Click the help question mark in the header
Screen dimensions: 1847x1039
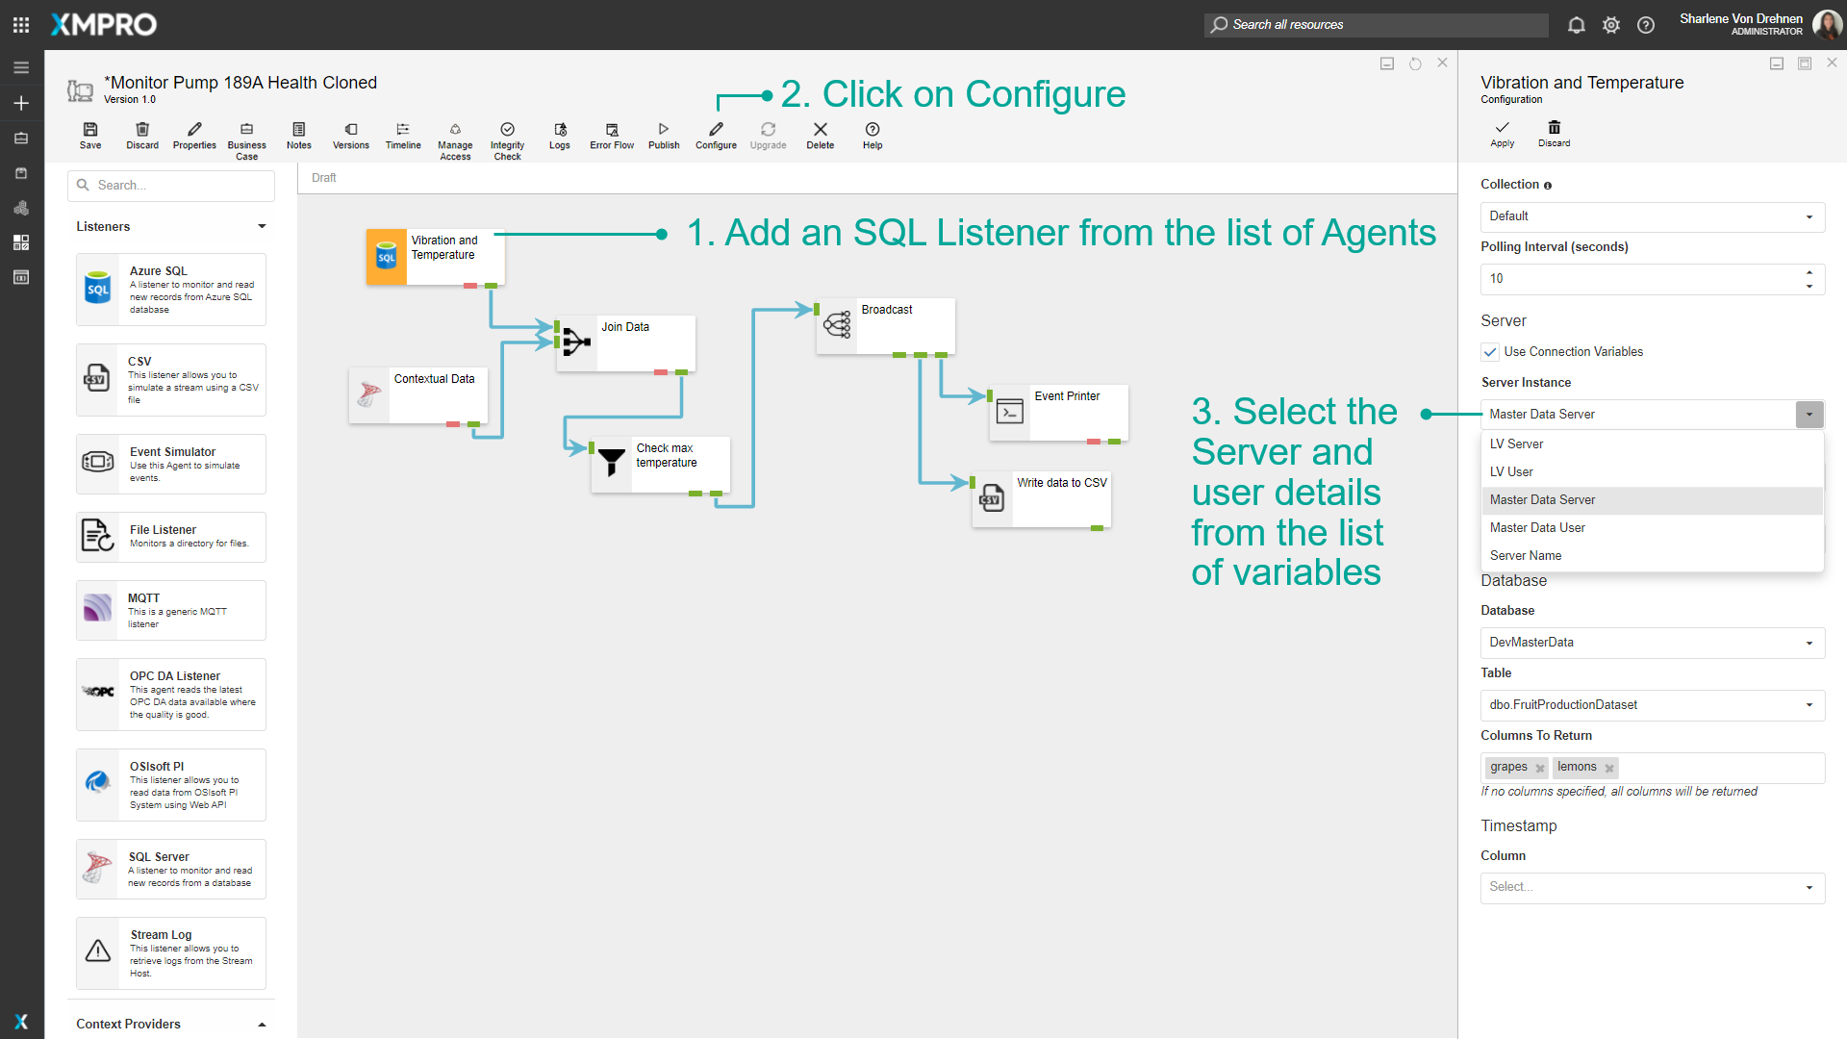pos(1646,25)
